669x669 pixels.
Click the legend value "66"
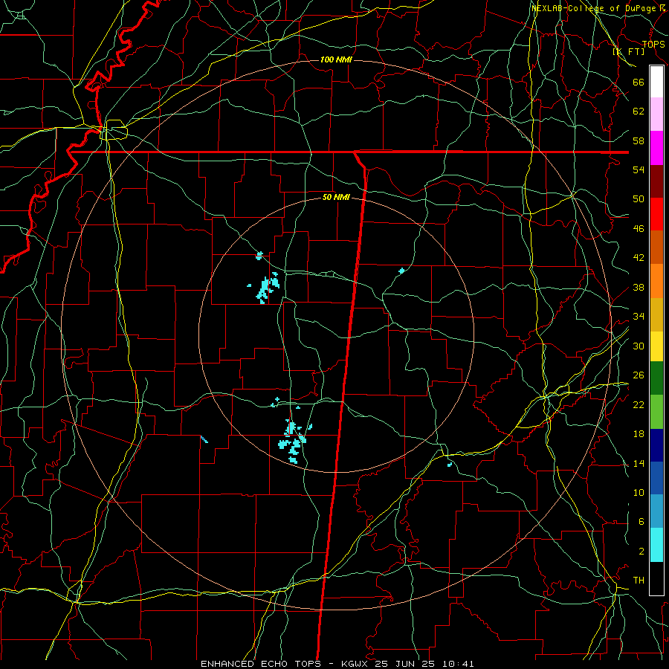point(639,83)
